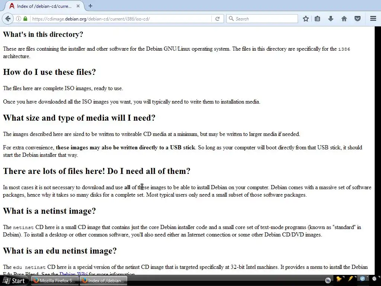The height and width of the screenshot is (286, 381).
Task: Go to the Firefox home page
Action: [344, 19]
